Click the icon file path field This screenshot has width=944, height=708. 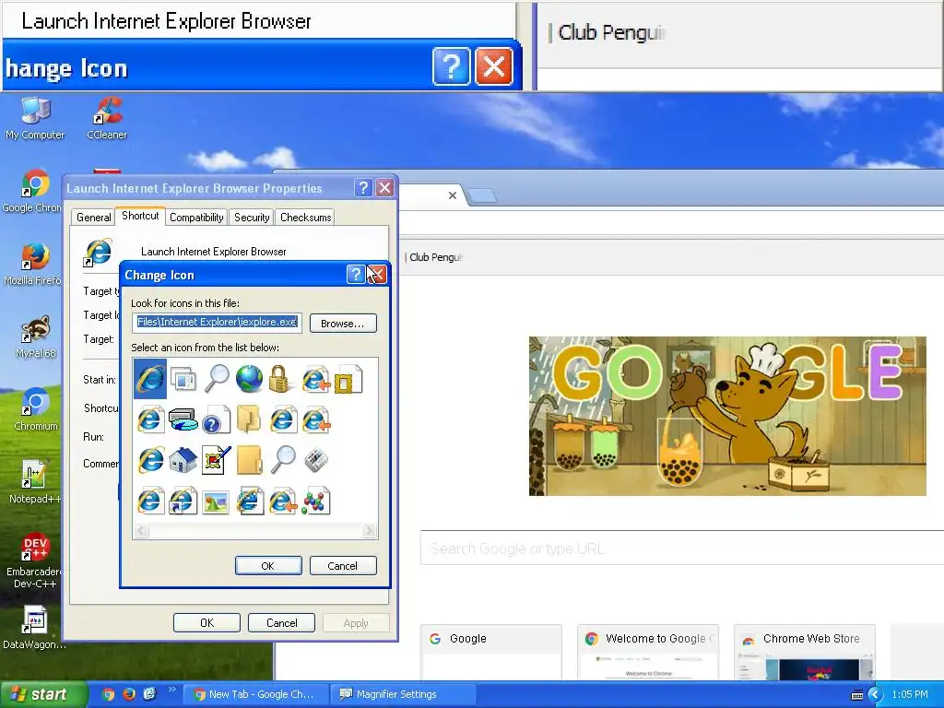pos(218,322)
